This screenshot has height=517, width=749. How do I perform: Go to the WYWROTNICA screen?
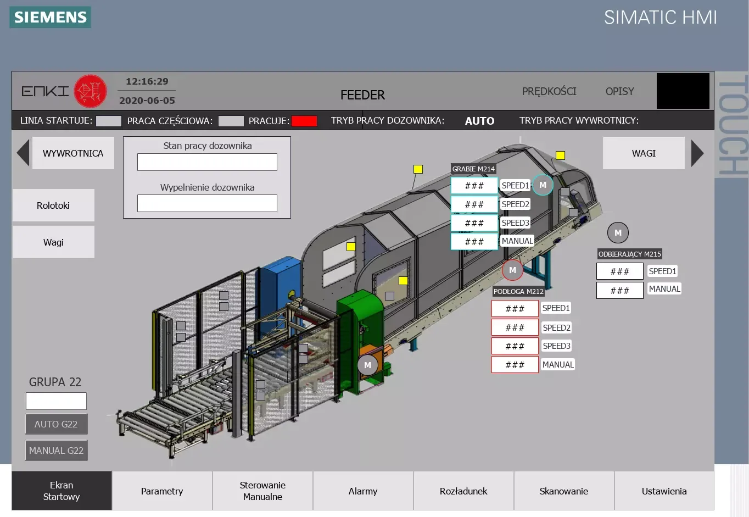(x=73, y=153)
